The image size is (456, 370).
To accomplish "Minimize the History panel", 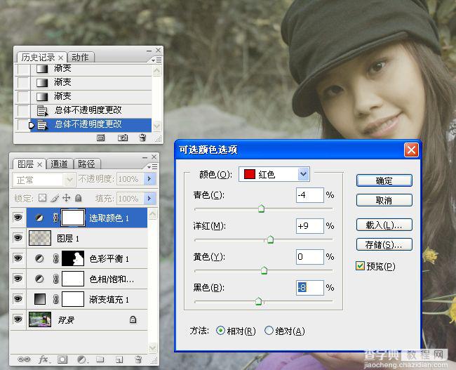I will (x=149, y=51).
